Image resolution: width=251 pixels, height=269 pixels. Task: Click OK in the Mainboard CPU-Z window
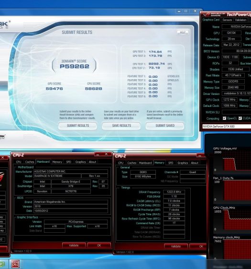[99, 245]
